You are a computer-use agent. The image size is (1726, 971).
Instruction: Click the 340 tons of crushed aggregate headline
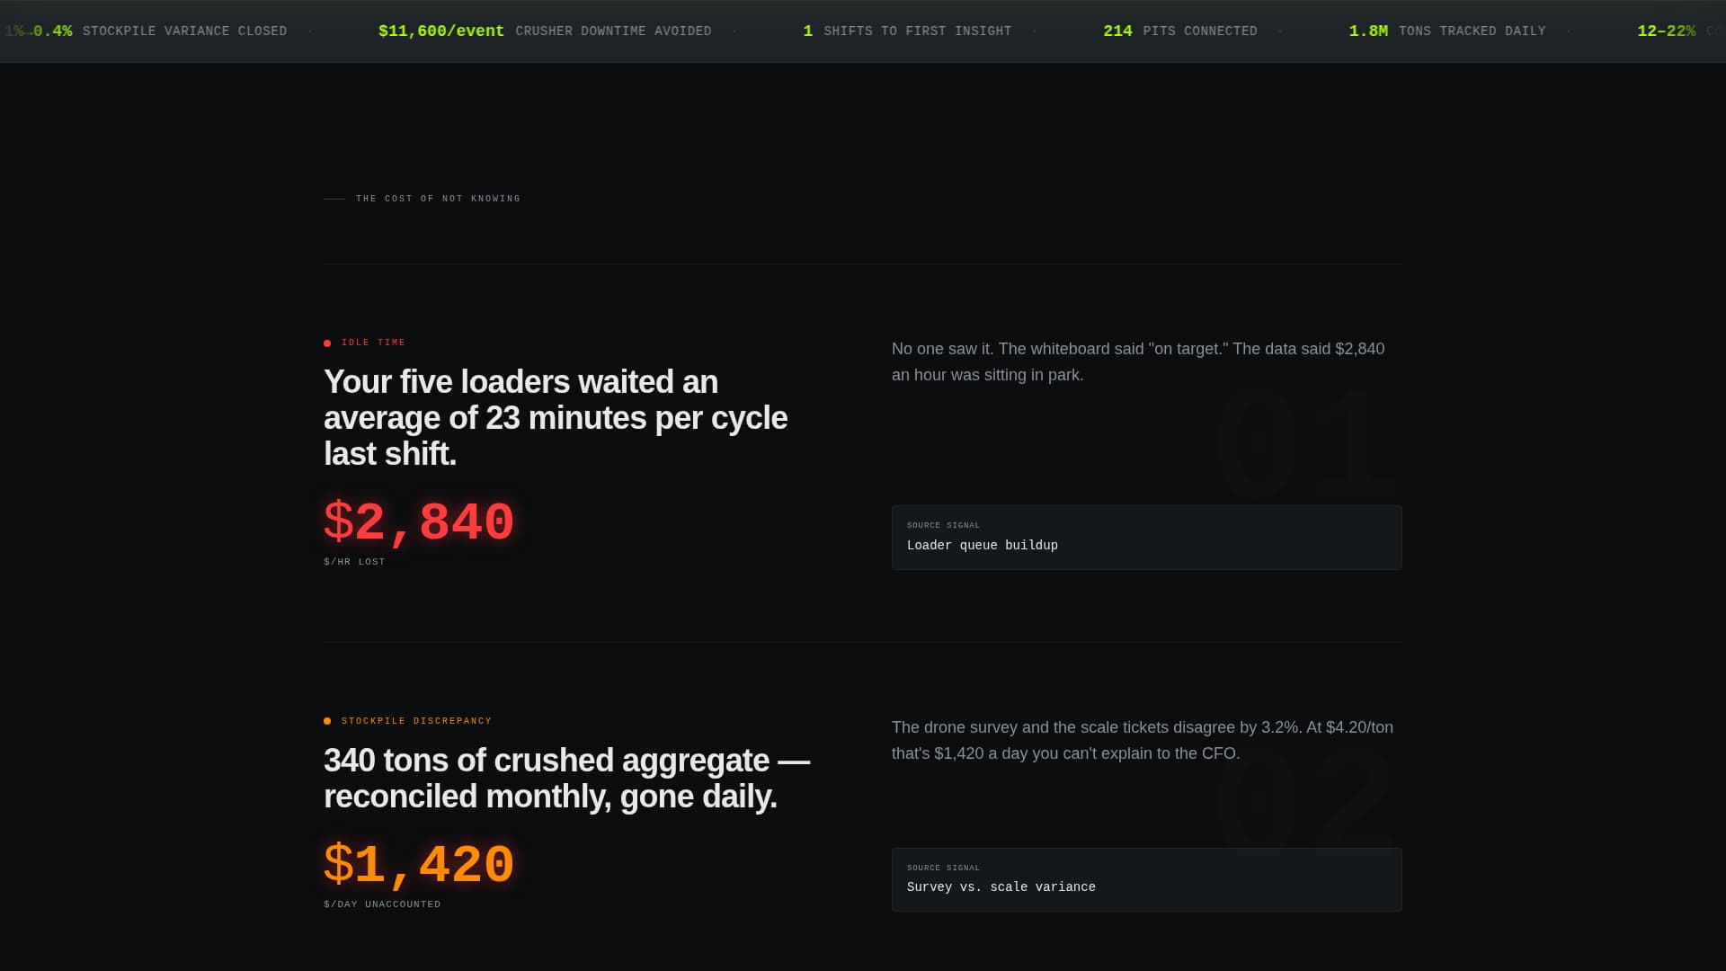[x=566, y=779]
